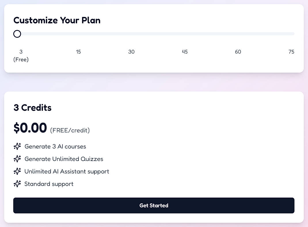Click the sparkle icon beside Generate 3 AI courses

(17, 146)
